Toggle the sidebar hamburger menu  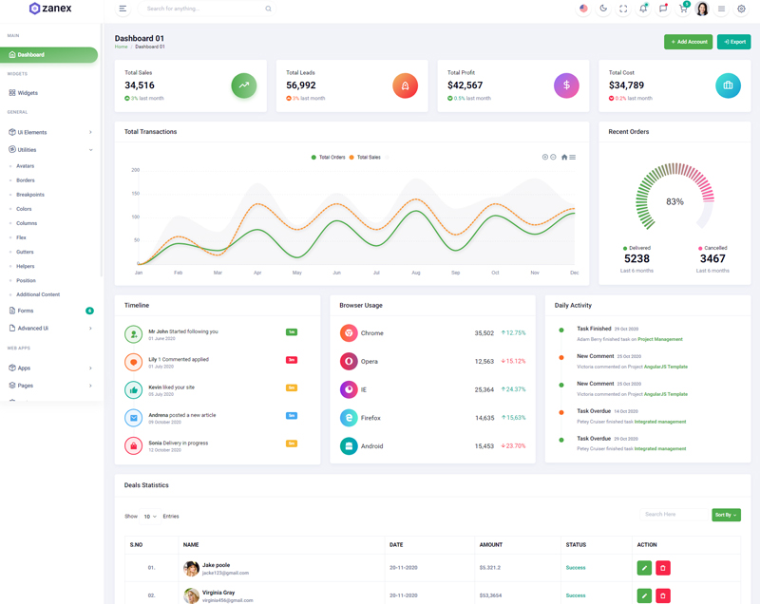coord(123,9)
